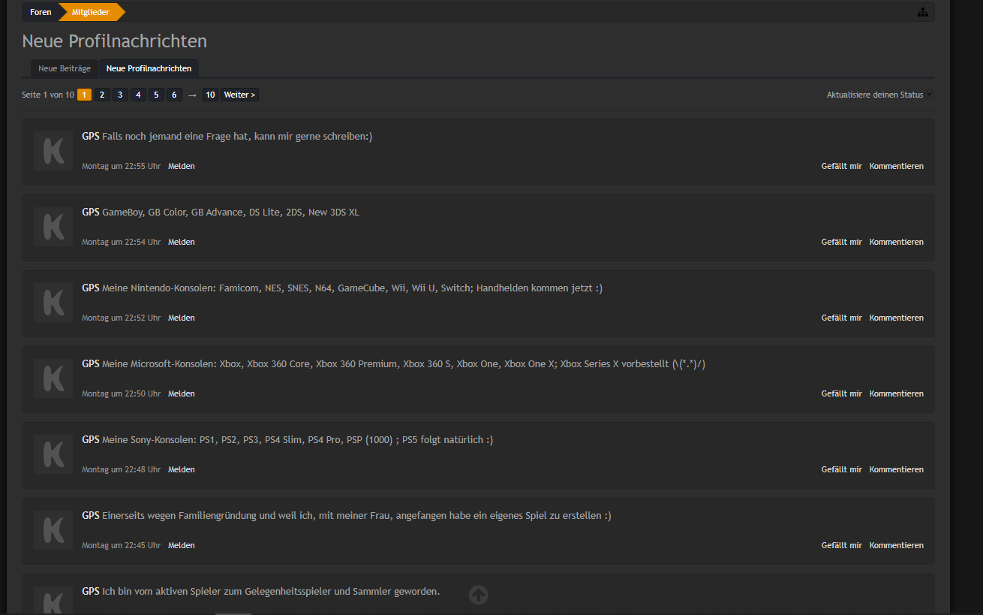The width and height of the screenshot is (983, 615).
Task: Comment on the Familiengründung post
Action: [896, 545]
